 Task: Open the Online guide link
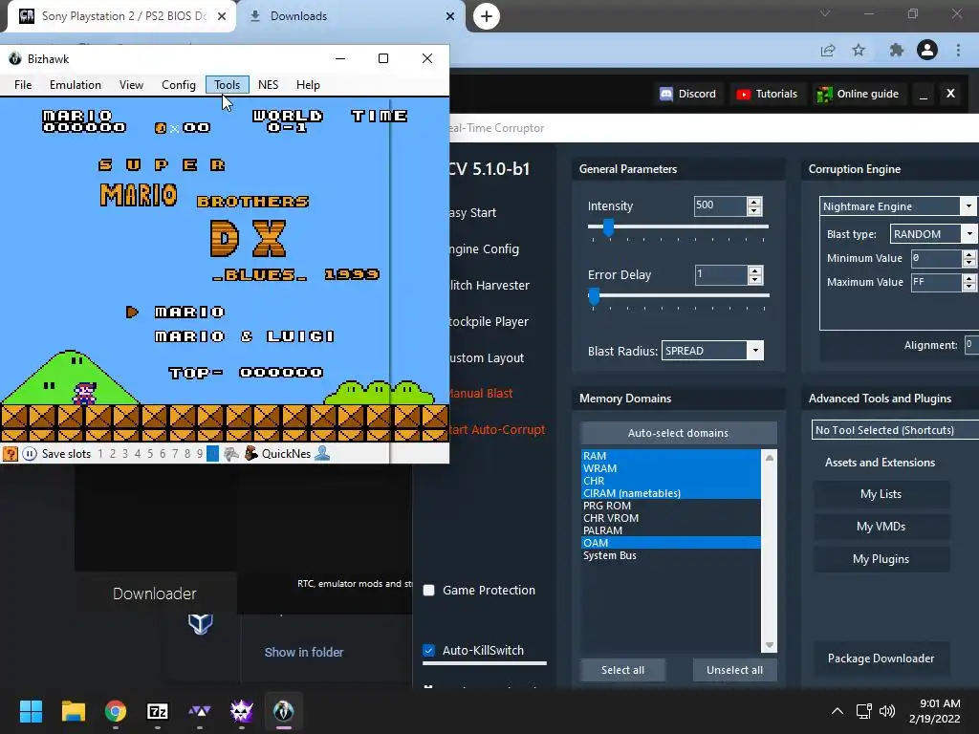859,94
